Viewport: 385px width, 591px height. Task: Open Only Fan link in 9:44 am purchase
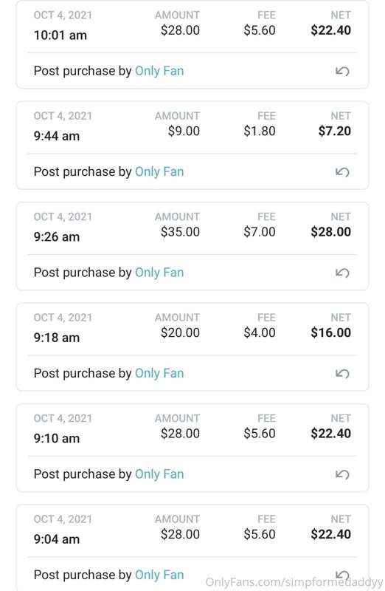tap(159, 172)
